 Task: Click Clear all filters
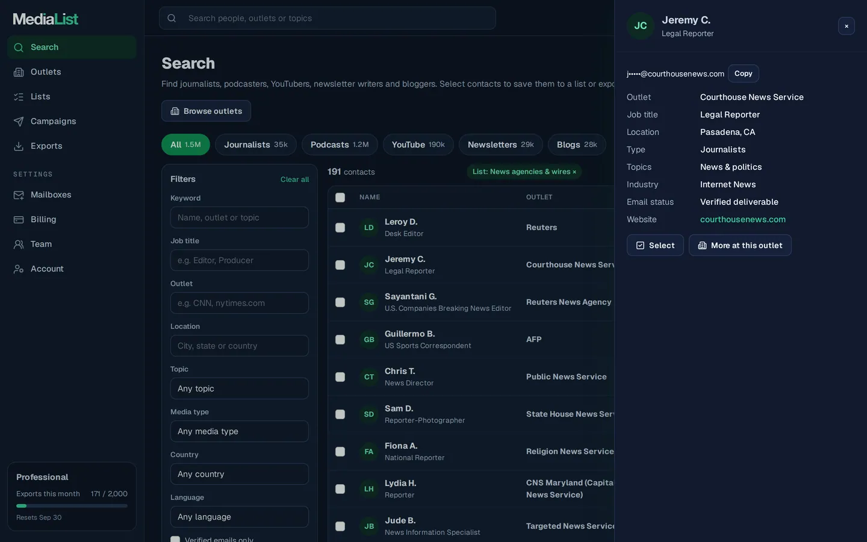(x=294, y=179)
